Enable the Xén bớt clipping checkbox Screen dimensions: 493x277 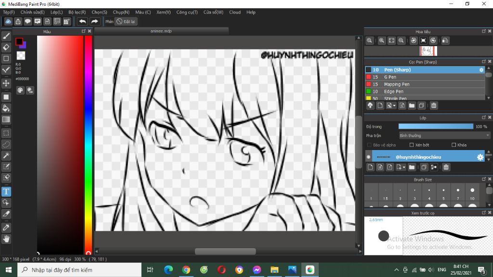[x=412, y=145]
